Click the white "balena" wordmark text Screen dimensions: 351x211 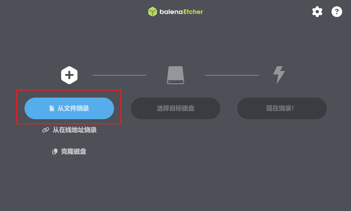[x=171, y=12]
